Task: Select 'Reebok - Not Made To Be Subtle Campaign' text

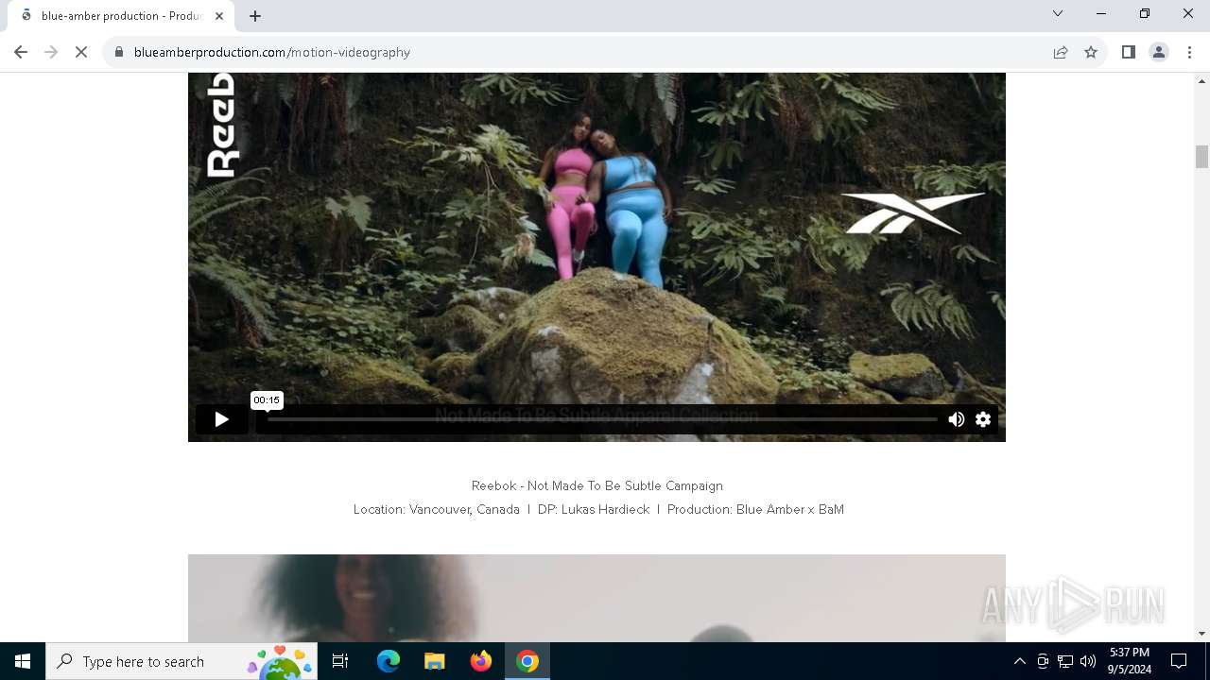Action: [597, 485]
